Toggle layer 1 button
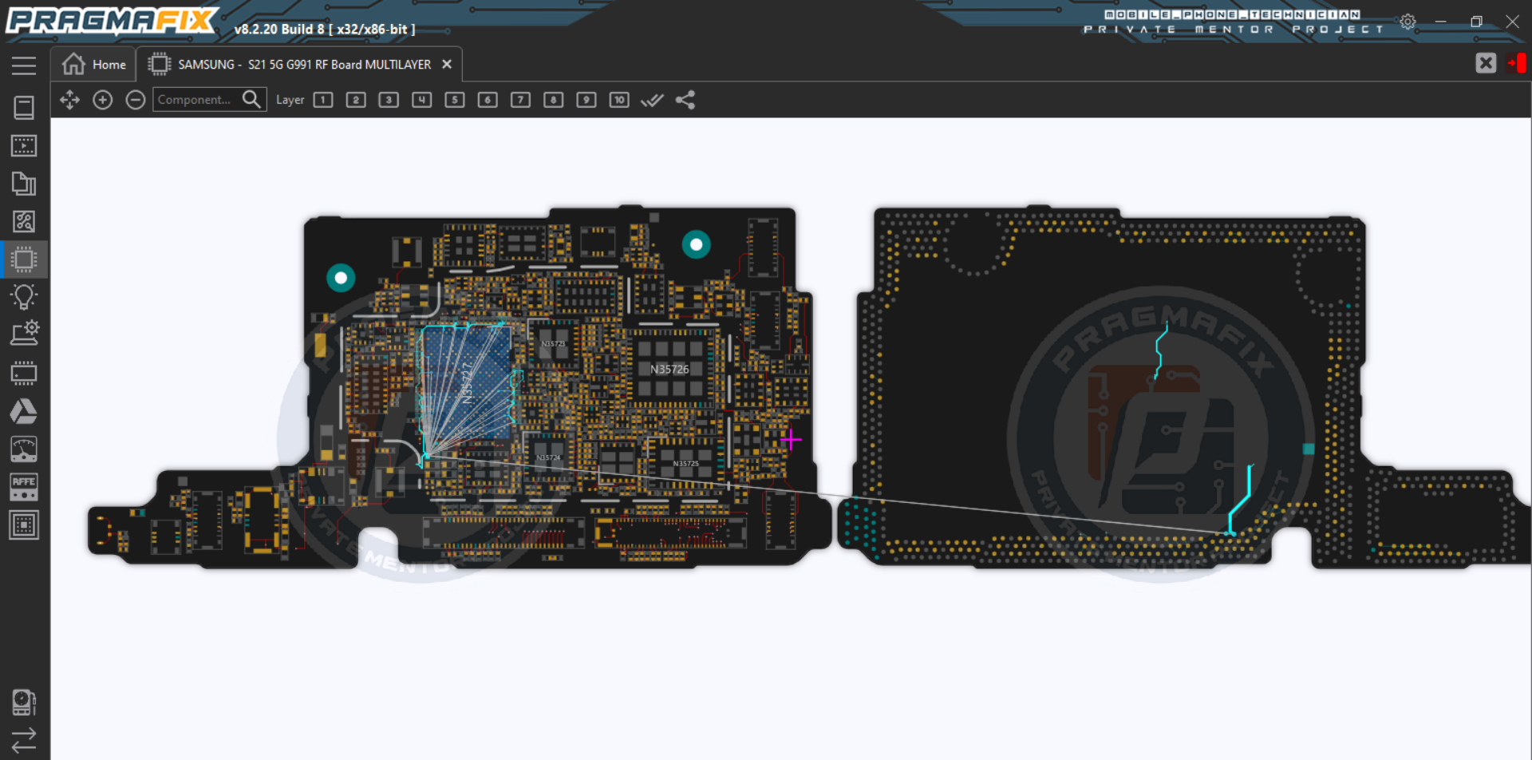1532x760 pixels. 323,100
